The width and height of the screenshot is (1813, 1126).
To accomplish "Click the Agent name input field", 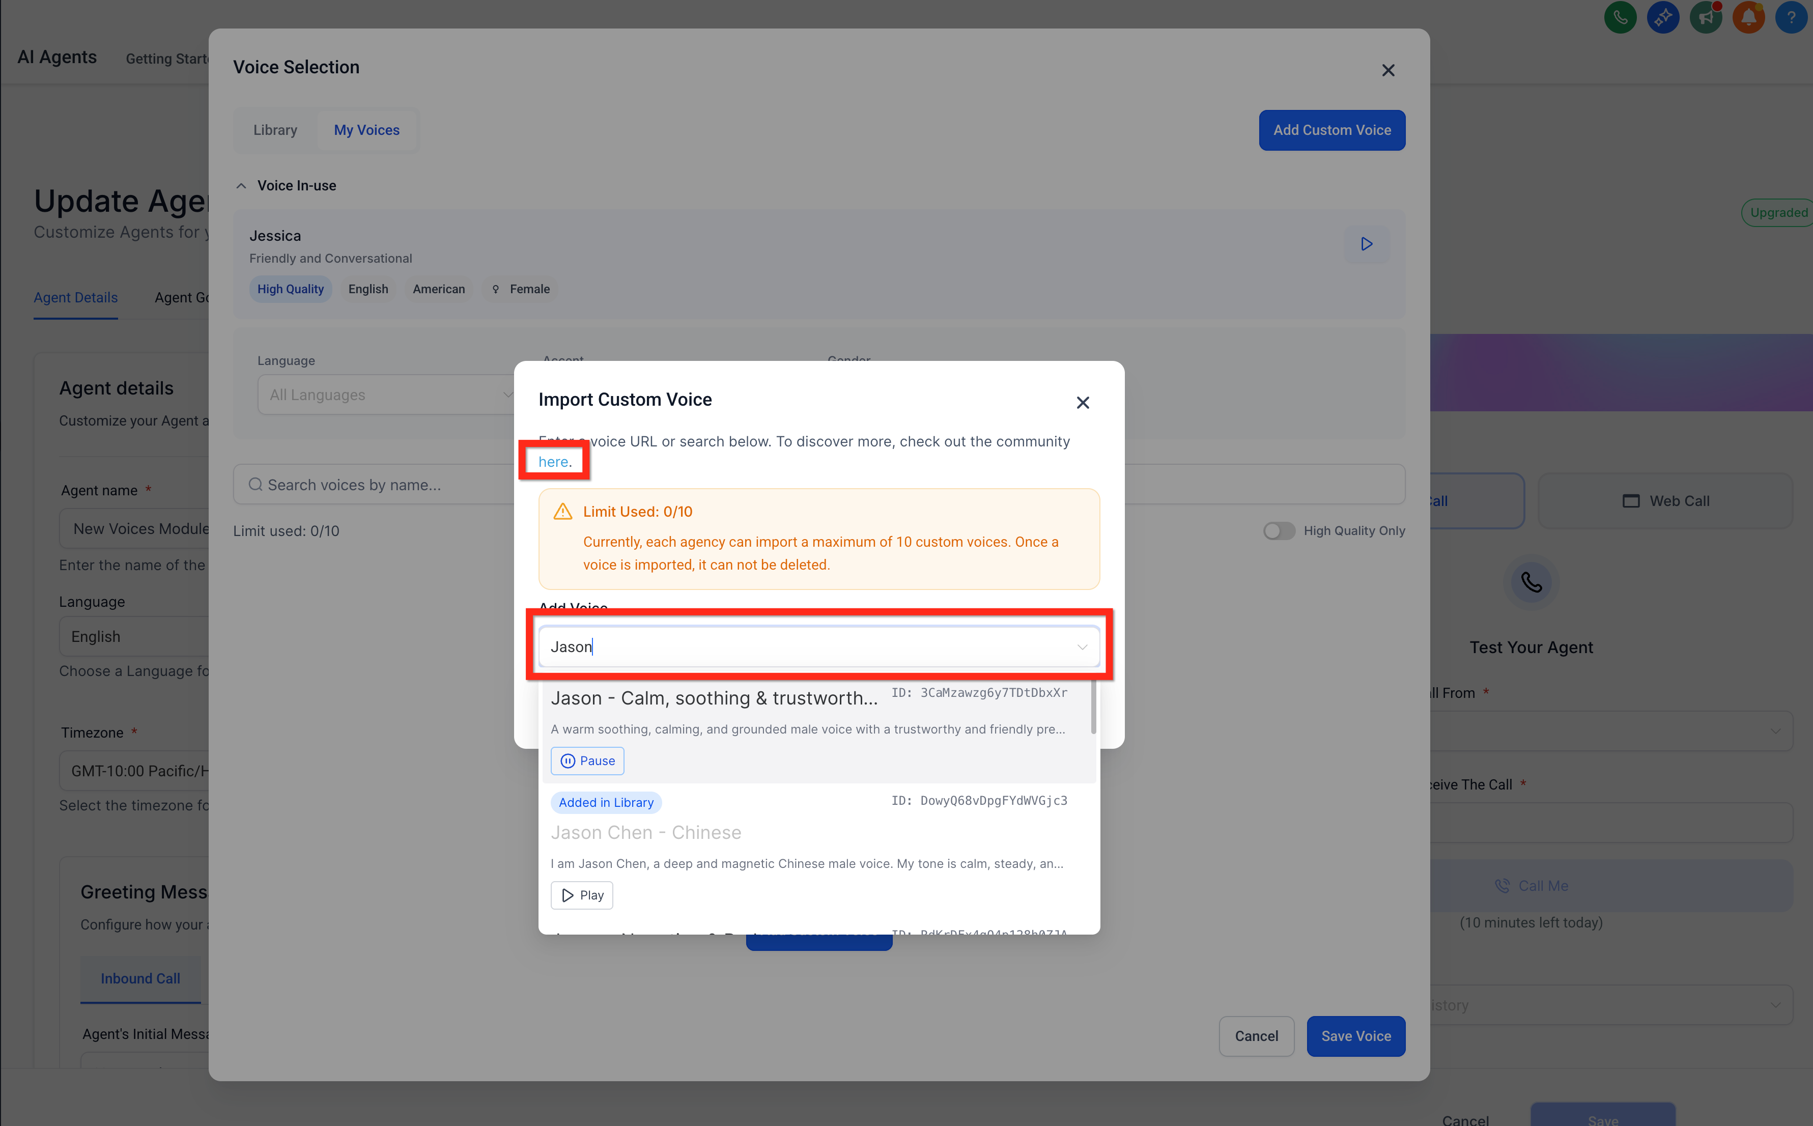I will [134, 529].
